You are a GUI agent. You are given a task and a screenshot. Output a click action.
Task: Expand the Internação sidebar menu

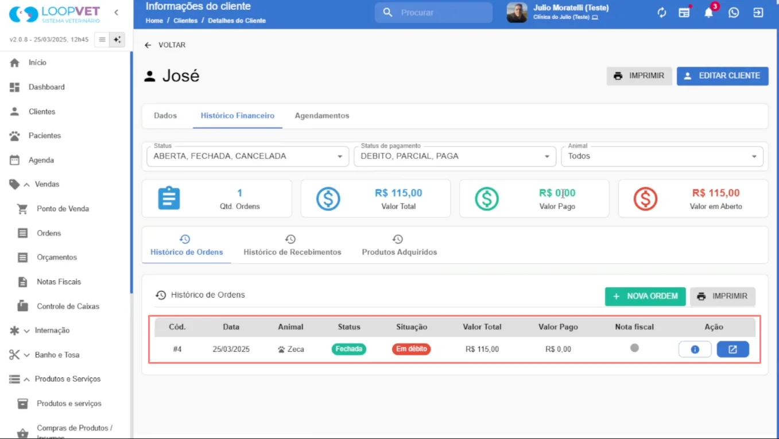click(x=52, y=330)
